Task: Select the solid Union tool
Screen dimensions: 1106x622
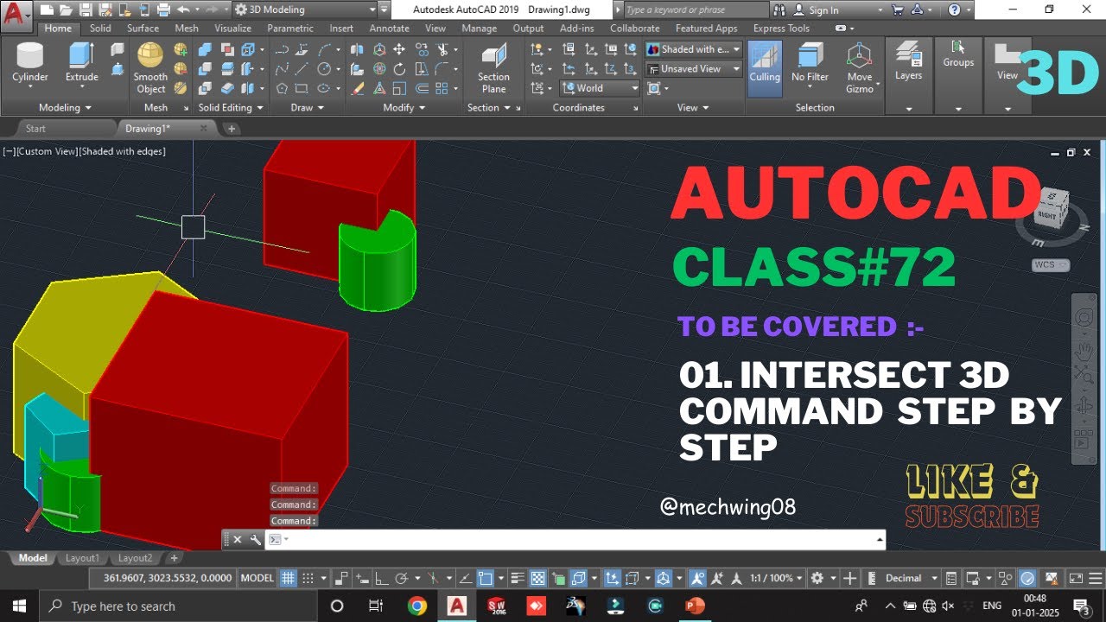Action: [x=205, y=50]
